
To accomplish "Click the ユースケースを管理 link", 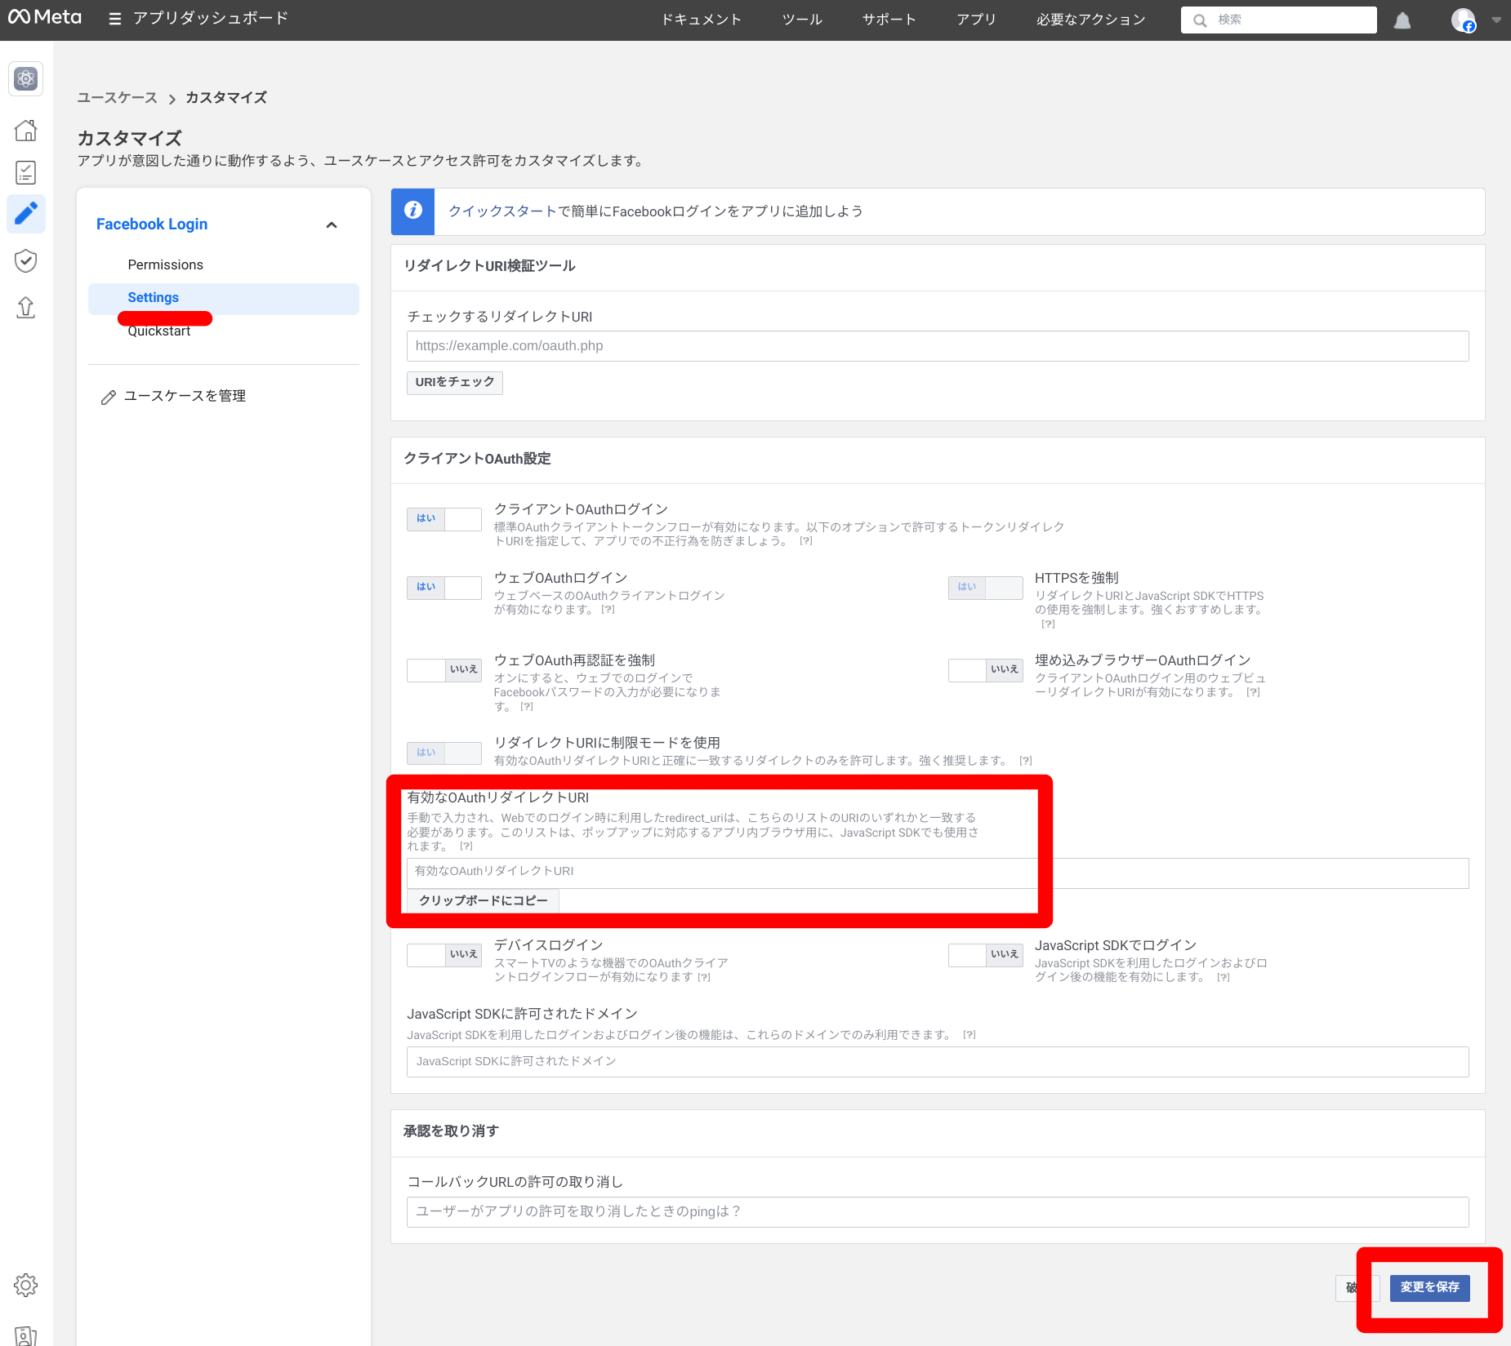I will [185, 396].
